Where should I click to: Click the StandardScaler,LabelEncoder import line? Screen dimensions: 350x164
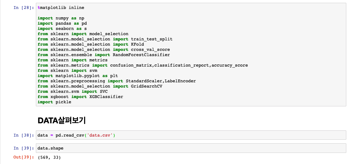pos(117,81)
